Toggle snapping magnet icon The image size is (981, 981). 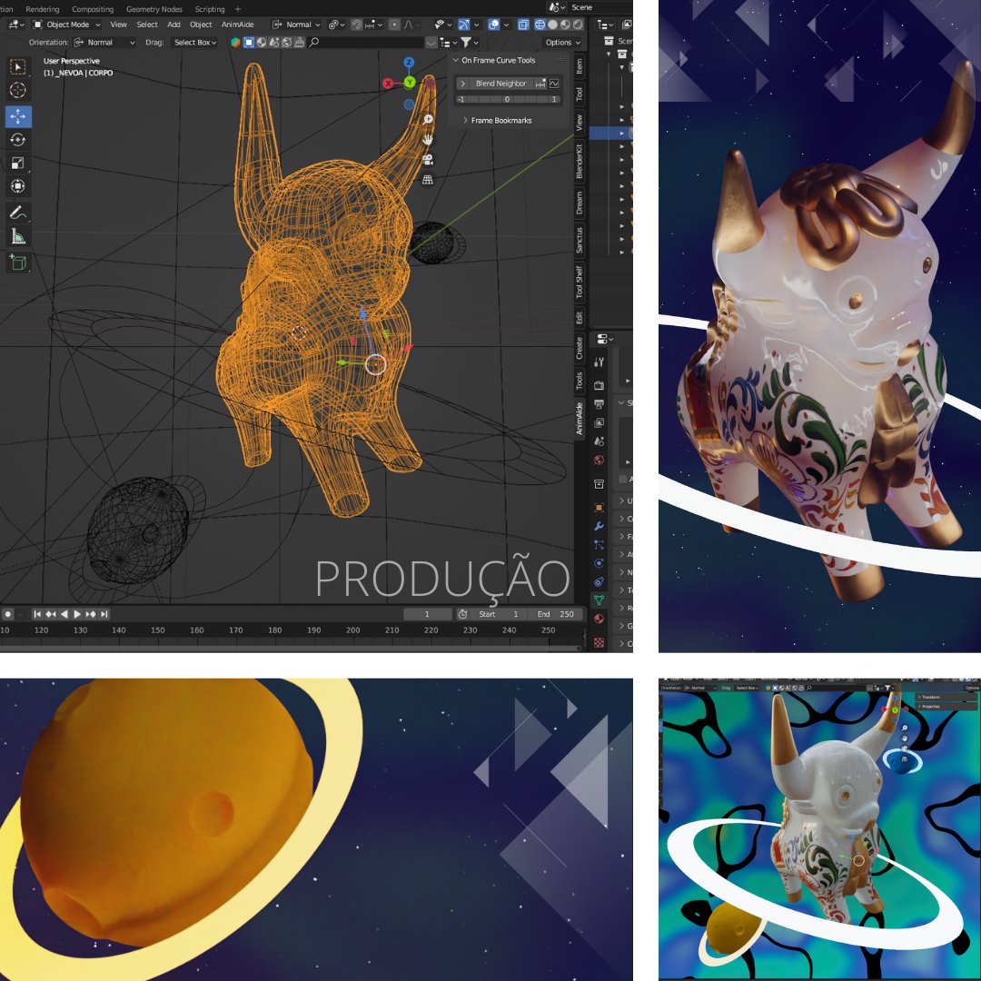click(x=356, y=25)
